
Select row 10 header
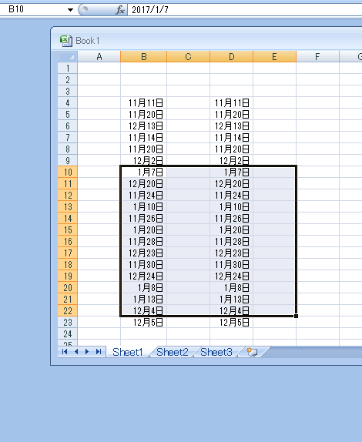(68, 172)
